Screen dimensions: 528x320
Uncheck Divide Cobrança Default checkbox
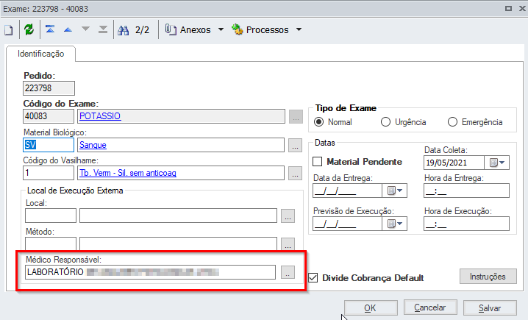pos(313,278)
